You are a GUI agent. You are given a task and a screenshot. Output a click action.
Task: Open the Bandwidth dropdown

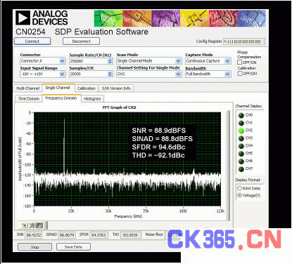pyautogui.click(x=208, y=74)
